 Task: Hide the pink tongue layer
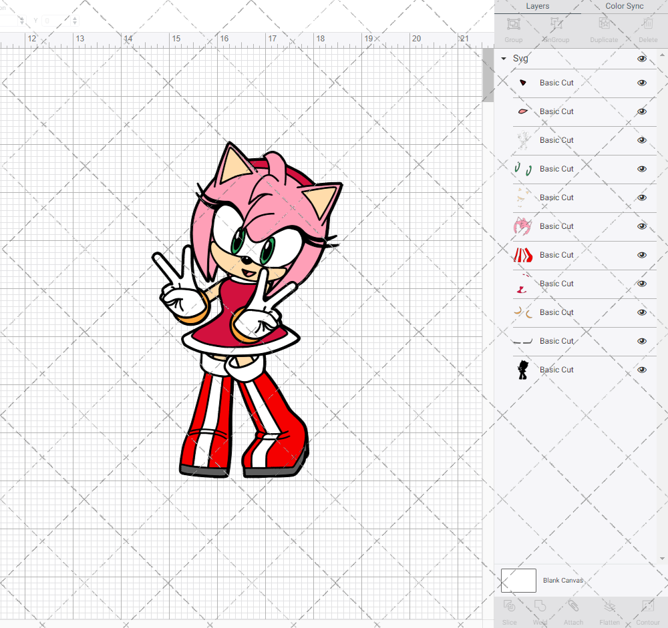pos(641,111)
